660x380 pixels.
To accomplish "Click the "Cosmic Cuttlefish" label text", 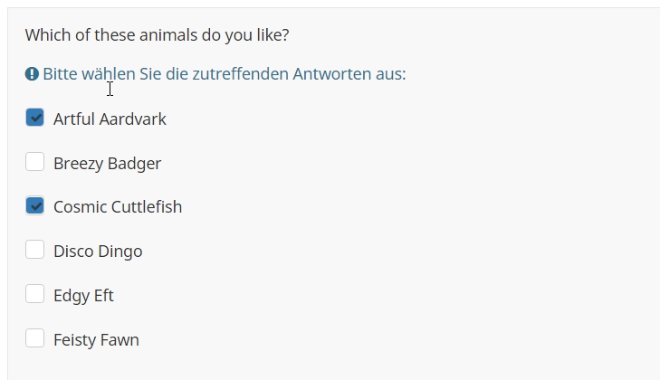I will tap(118, 207).
